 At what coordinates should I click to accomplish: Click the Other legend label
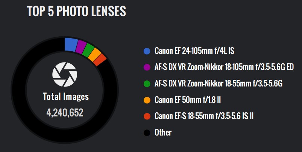(163, 133)
